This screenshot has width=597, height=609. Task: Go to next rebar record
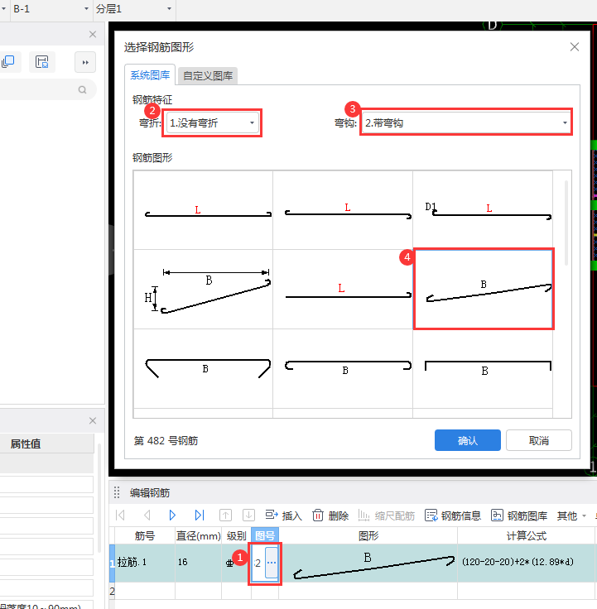[172, 515]
